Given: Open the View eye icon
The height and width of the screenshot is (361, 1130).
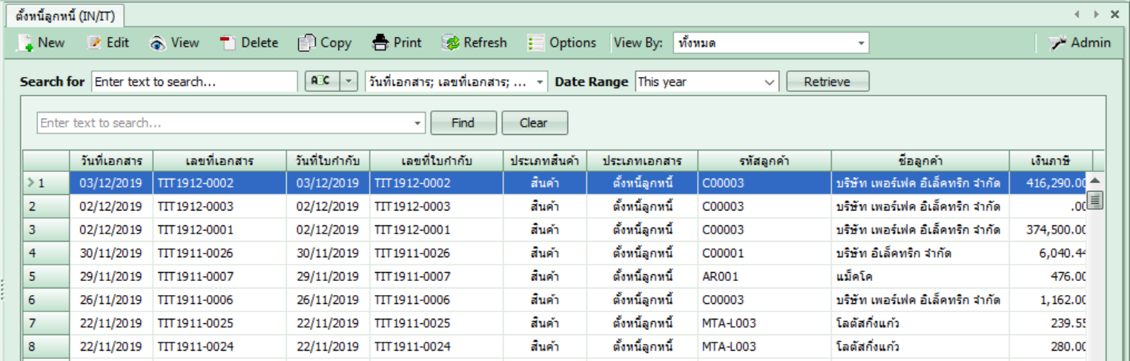Looking at the screenshot, I should click(157, 43).
